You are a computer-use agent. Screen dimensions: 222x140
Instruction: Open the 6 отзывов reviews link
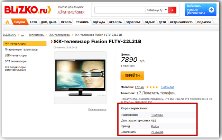coord(167,87)
